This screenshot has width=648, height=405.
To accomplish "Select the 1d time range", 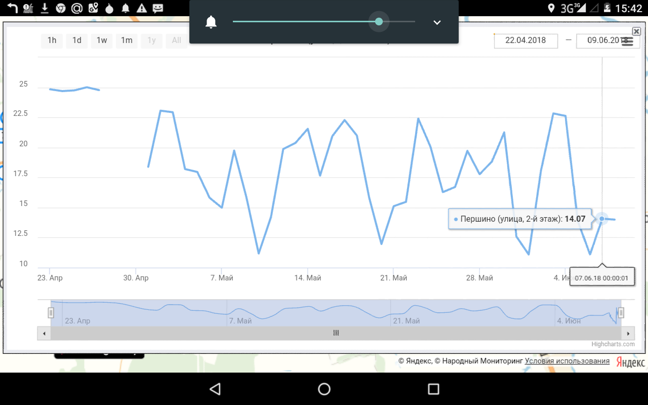I will (77, 40).
